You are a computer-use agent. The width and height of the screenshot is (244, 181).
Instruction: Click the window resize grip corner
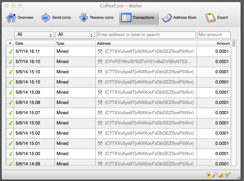tap(239, 177)
